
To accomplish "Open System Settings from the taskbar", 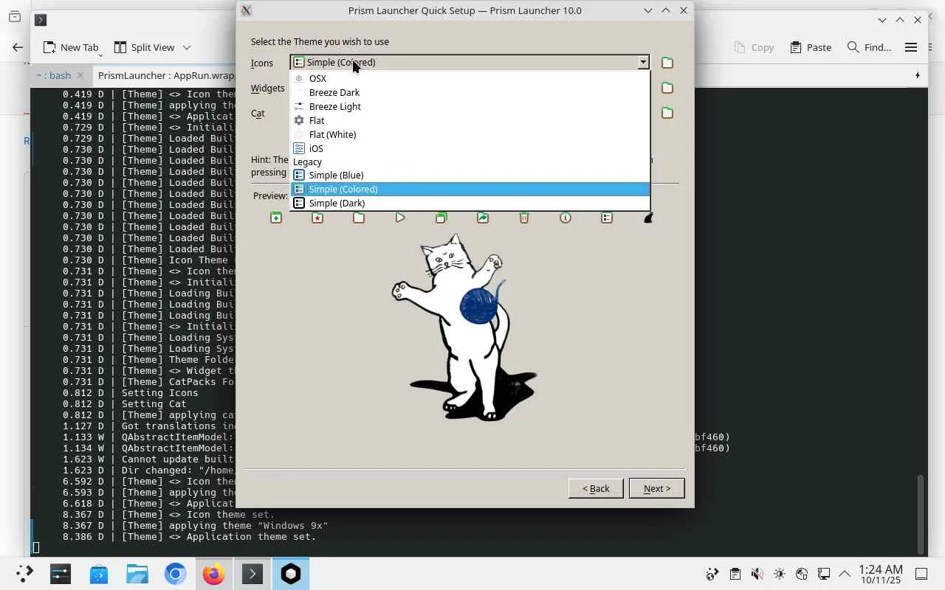I will point(60,574).
